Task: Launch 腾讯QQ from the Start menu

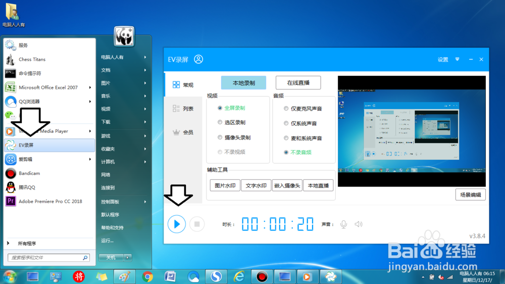Action: (x=49, y=187)
